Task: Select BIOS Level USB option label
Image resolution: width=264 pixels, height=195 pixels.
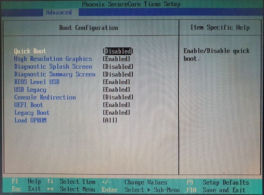Action: 37,82
